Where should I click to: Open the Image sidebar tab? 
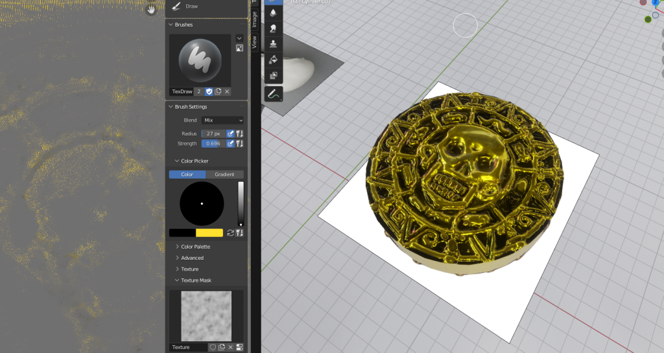(254, 19)
